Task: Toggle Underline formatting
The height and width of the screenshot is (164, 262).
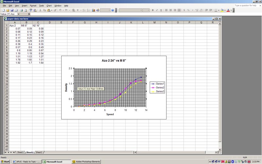Action: click(160, 10)
